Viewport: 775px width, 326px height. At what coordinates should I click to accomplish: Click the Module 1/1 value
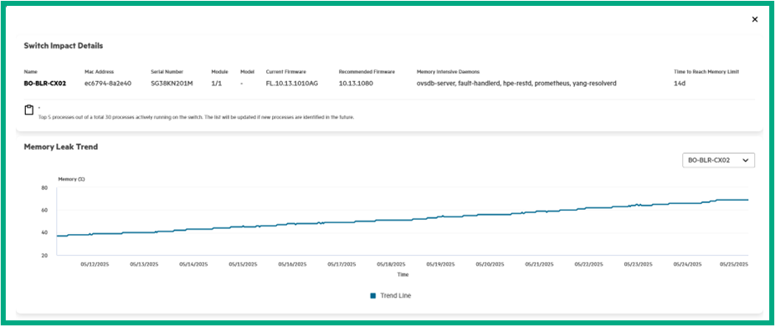click(217, 84)
